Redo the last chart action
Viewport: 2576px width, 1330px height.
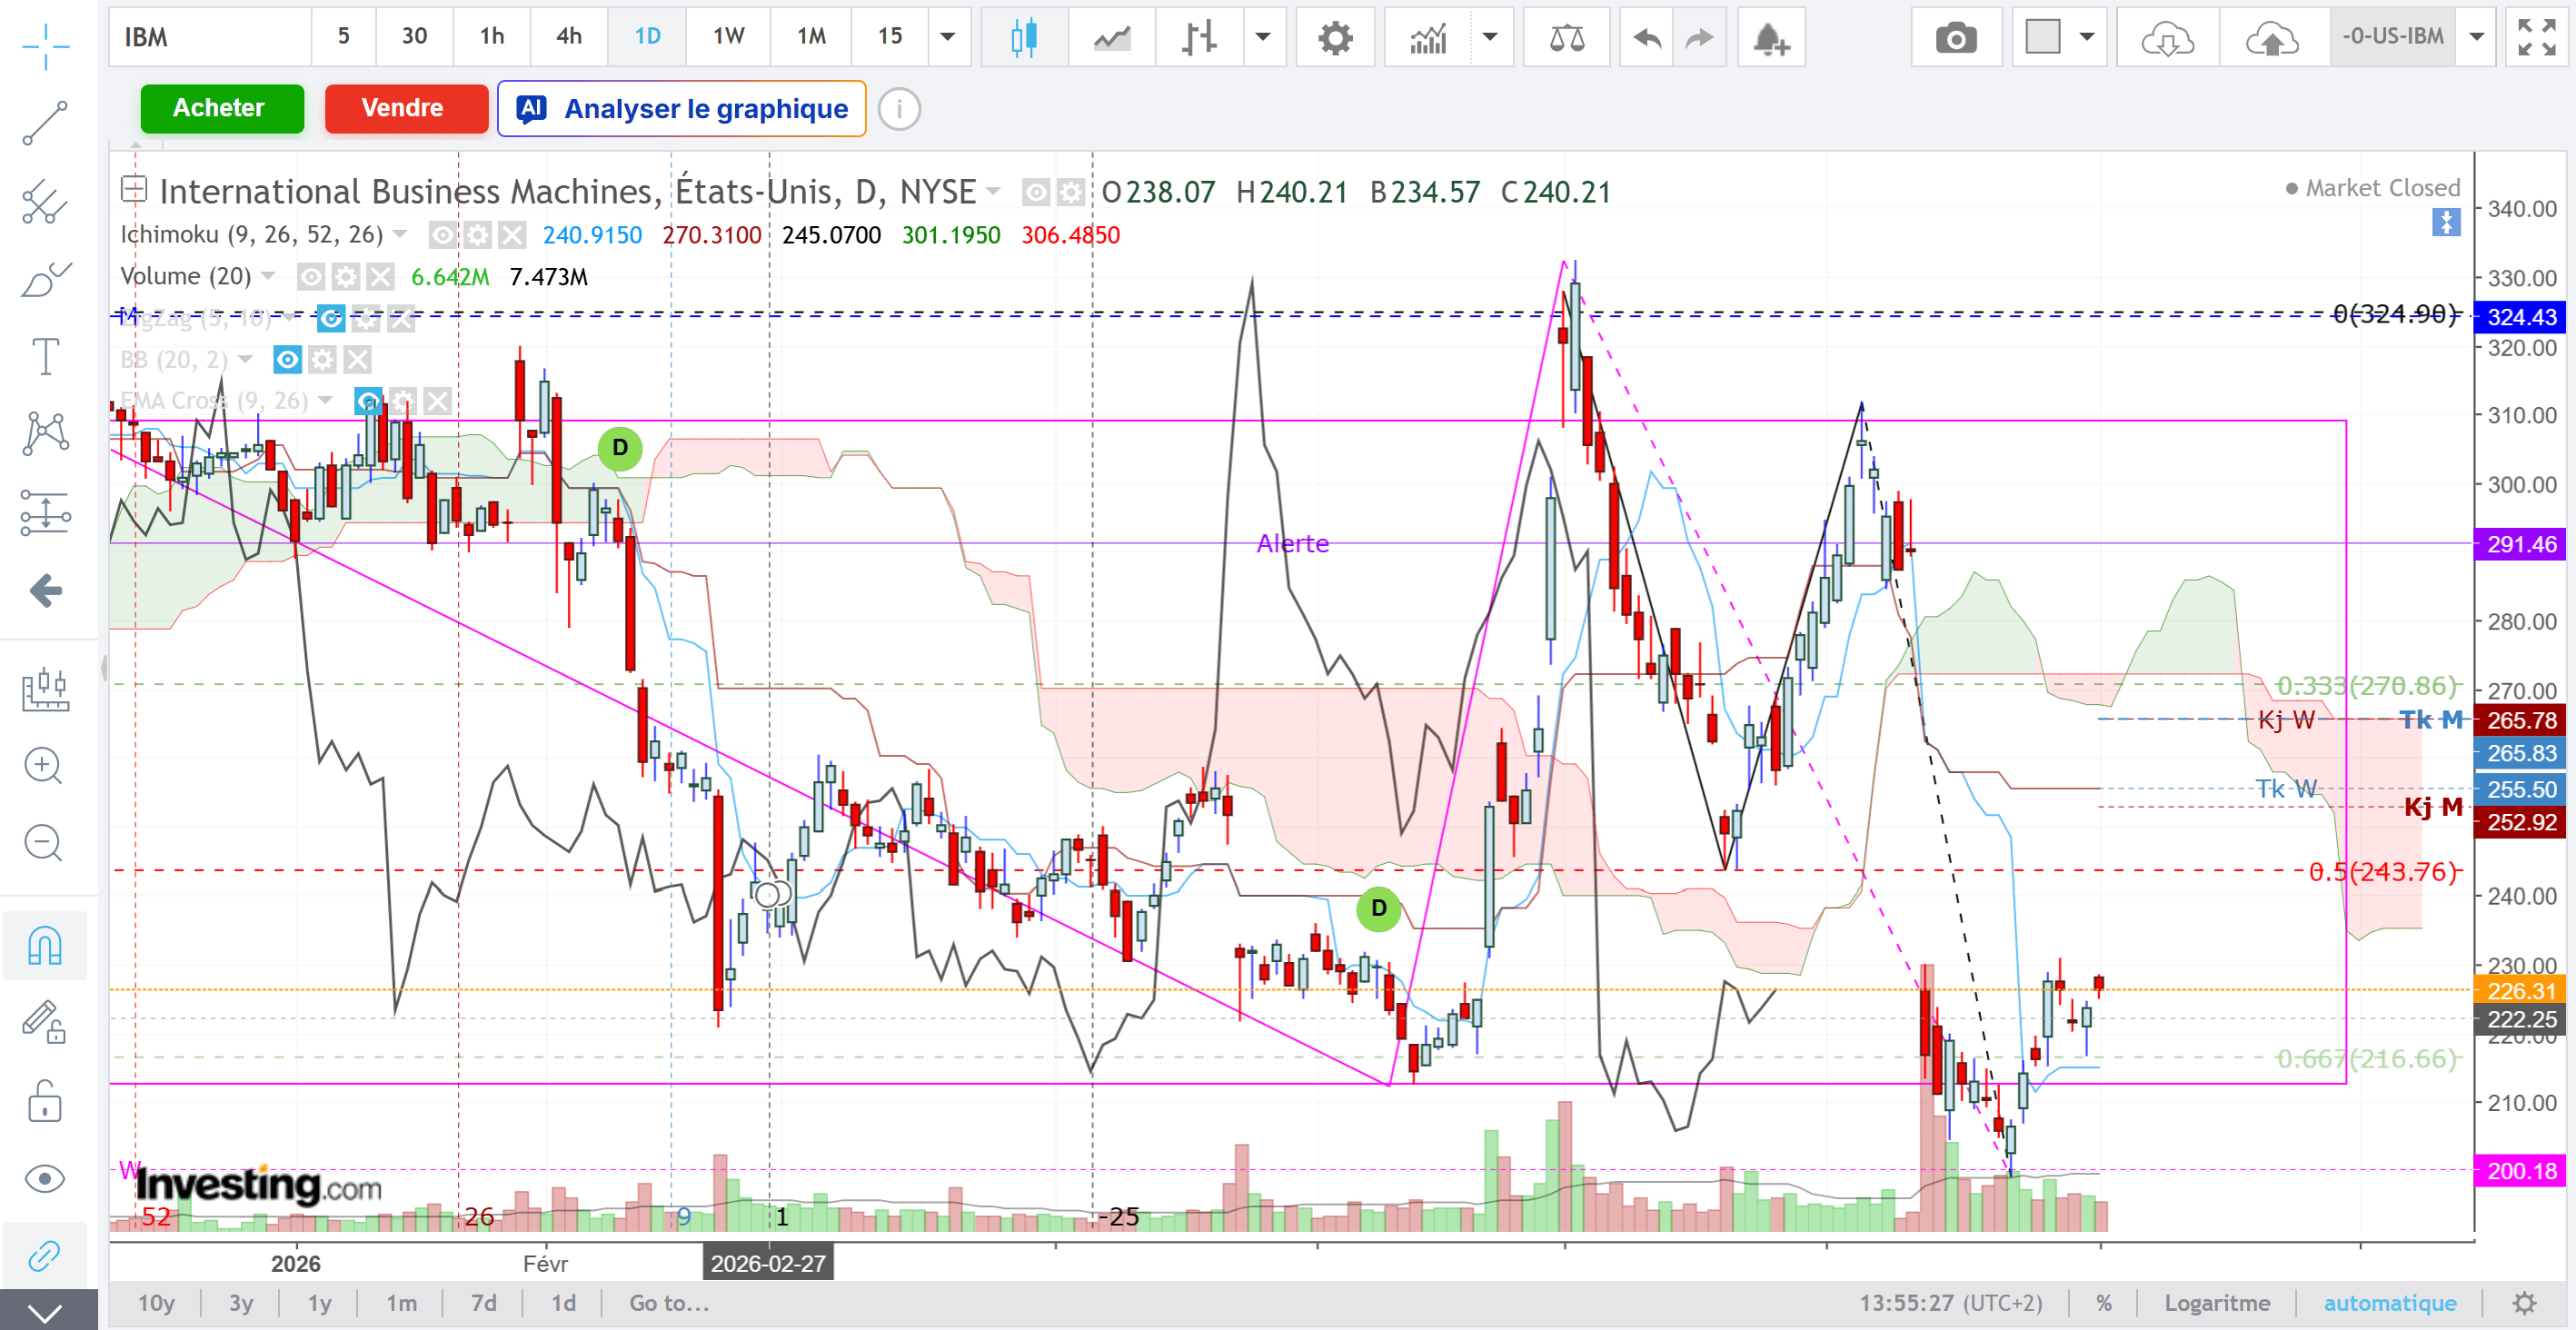pyautogui.click(x=1699, y=38)
